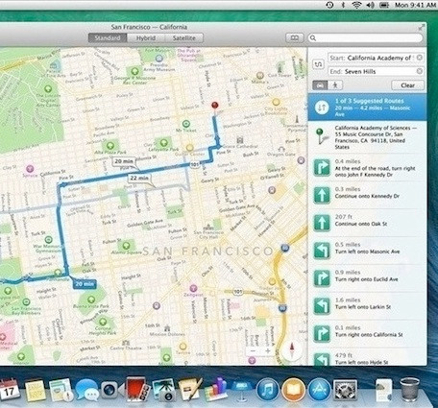Select the Turn right onto Euclid Ave arrow
This screenshot has width=438, height=408.
click(x=322, y=278)
